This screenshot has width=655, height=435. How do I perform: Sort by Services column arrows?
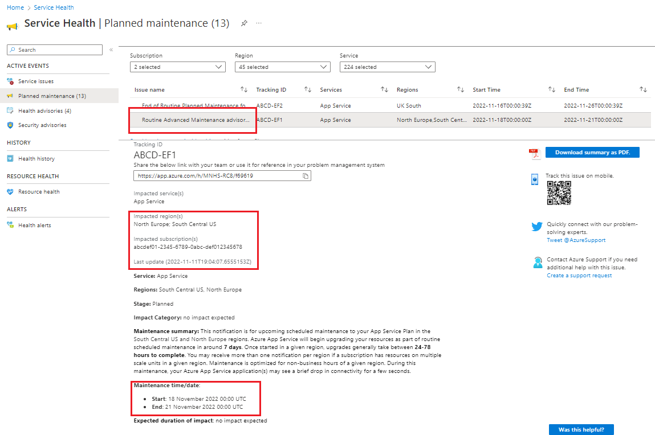coord(384,89)
